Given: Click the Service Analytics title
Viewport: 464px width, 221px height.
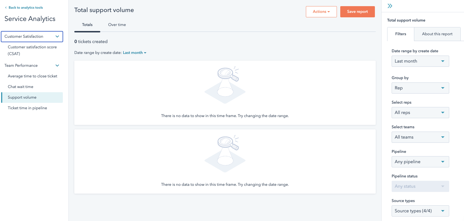Looking at the screenshot, I should tap(30, 19).
